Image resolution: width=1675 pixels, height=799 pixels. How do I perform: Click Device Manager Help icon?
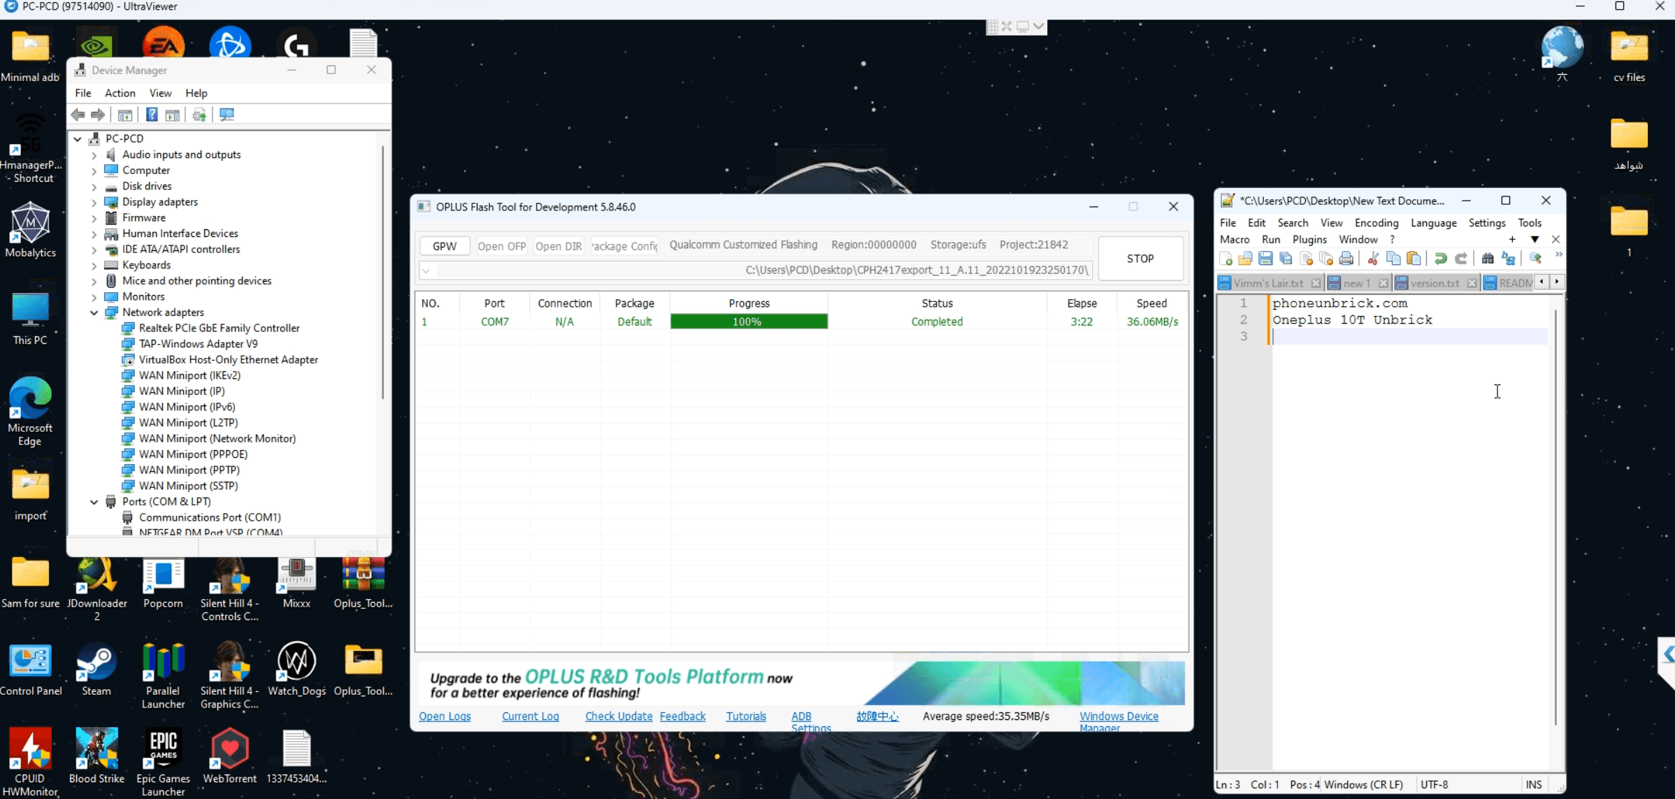click(152, 115)
